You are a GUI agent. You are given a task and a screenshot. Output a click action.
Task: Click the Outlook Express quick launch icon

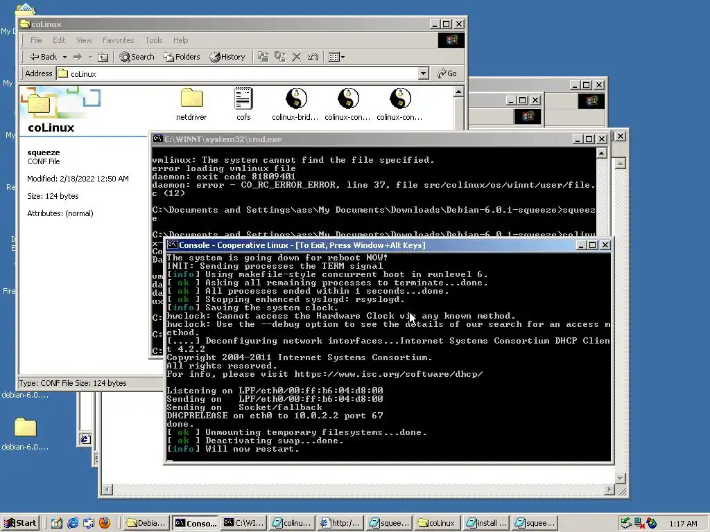tap(88, 523)
